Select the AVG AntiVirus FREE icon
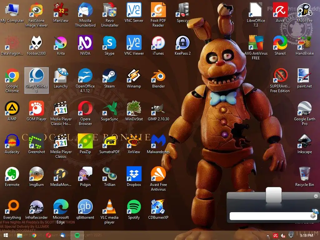The image size is (320, 240). pos(256,48)
